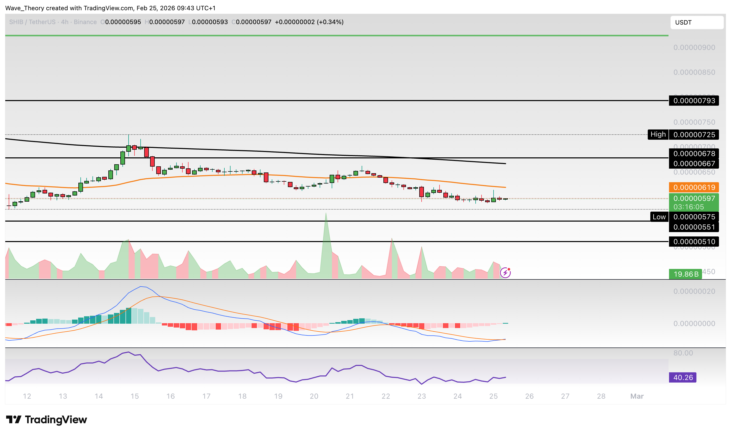Click the green 19.86 B volume label
The height and width of the screenshot is (435, 731).
pyautogui.click(x=685, y=274)
